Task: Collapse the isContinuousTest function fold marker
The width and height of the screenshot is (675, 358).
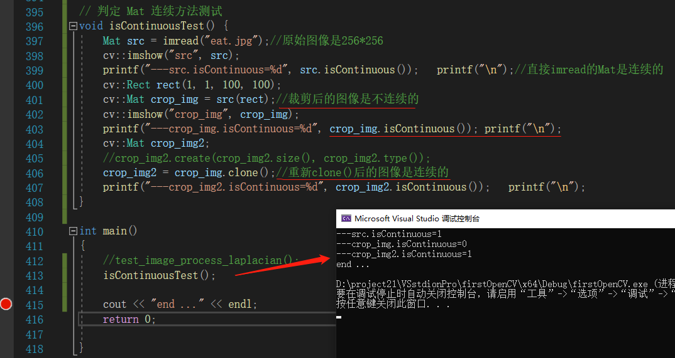Action: 73,26
